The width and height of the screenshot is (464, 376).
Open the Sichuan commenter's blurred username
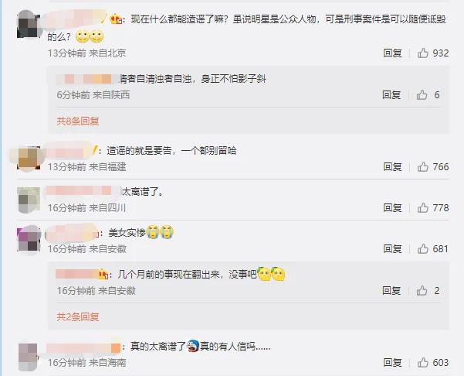point(83,190)
